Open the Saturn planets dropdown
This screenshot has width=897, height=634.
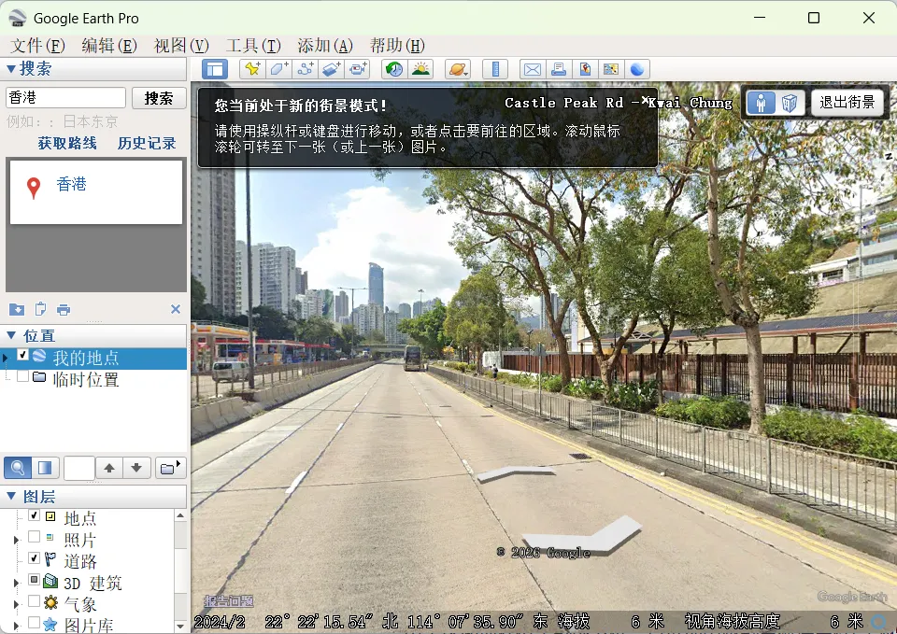tap(458, 68)
